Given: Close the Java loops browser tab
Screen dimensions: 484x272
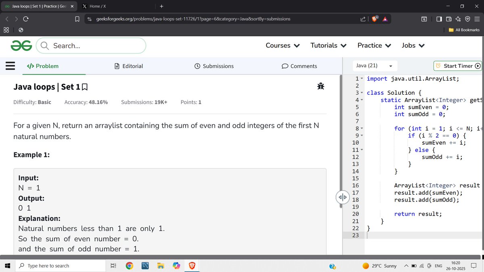Looking at the screenshot, I should click(x=72, y=6).
